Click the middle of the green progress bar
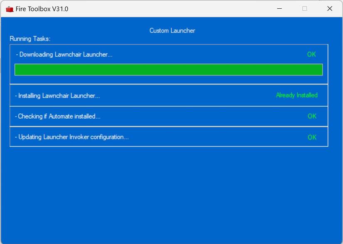This screenshot has height=244, width=343. [x=168, y=70]
